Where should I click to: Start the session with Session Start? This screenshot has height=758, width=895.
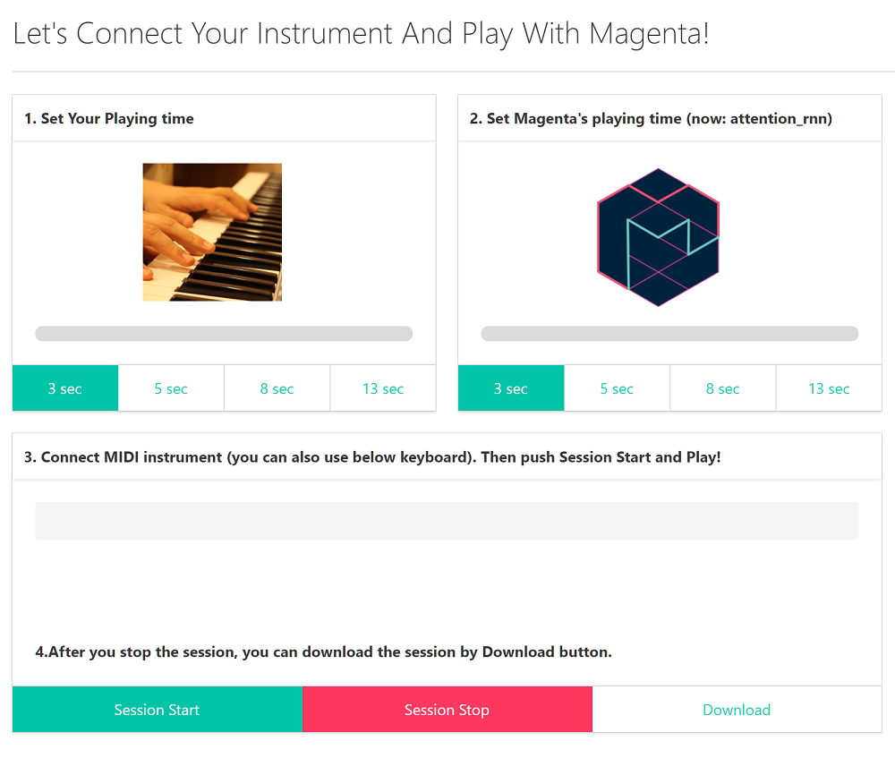(157, 710)
